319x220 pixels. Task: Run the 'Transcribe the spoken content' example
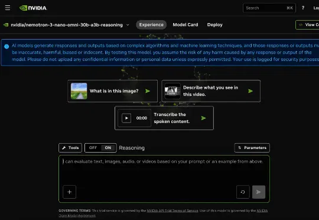(203, 118)
